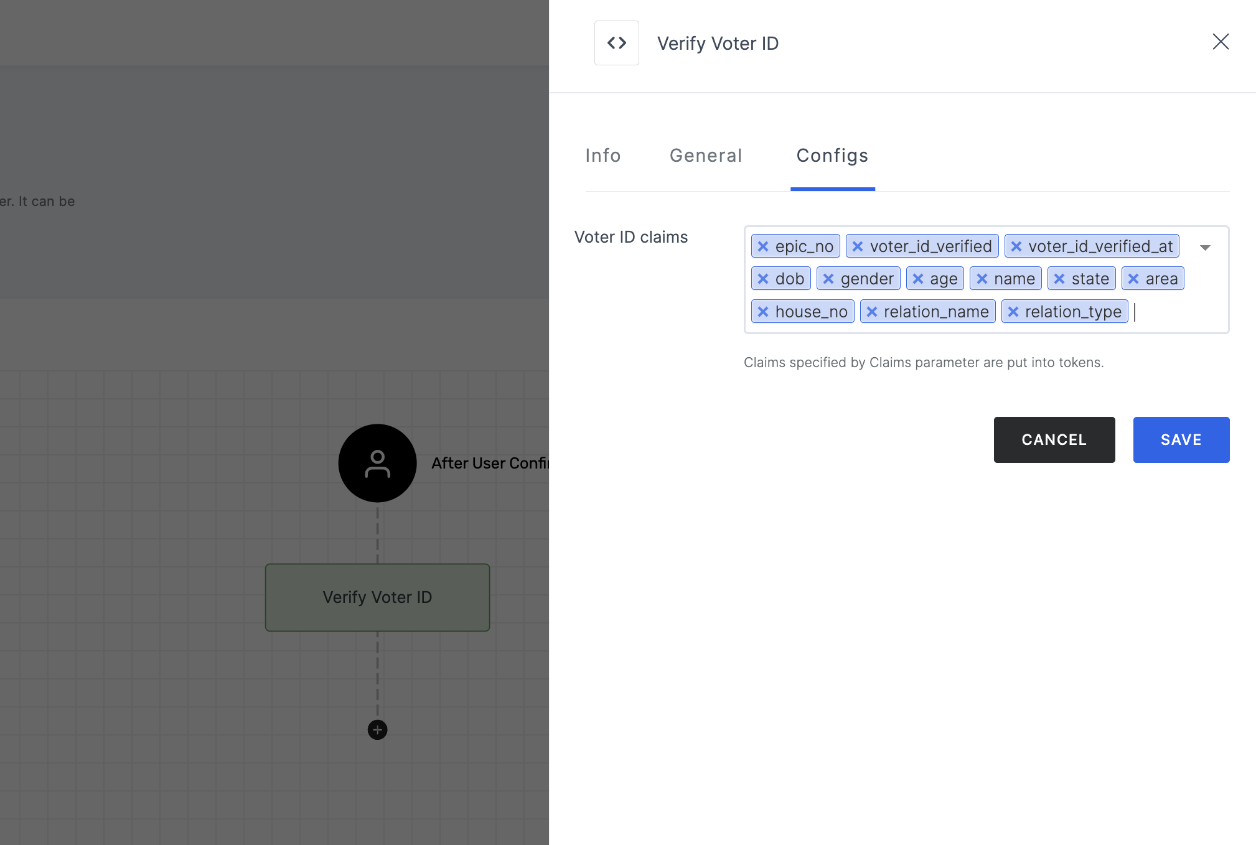Click the close X icon on dob claim

pyautogui.click(x=764, y=278)
